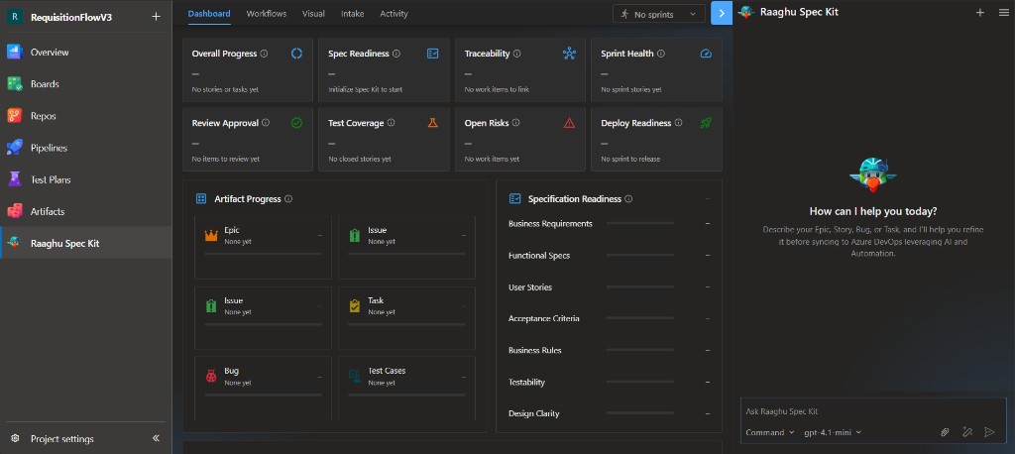
Task: Collapse the sidebar with the double-chevron
Action: (x=156, y=438)
